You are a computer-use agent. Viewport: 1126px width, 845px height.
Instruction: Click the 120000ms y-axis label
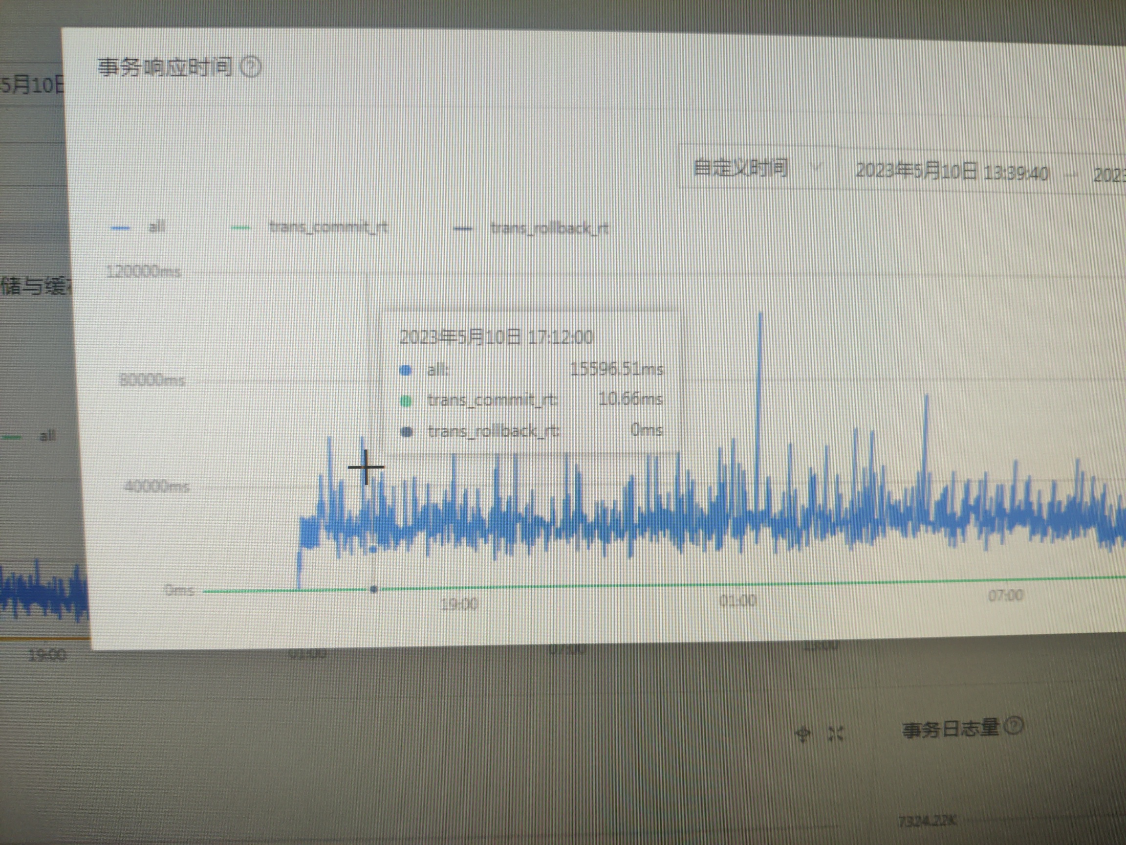point(144,271)
